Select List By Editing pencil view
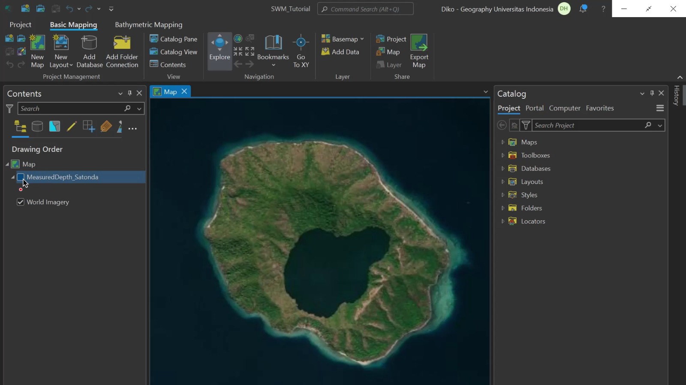The image size is (686, 385). coord(72,127)
